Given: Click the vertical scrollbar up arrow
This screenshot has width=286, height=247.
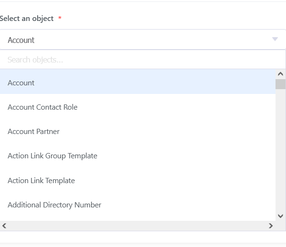Looking at the screenshot, I should click(280, 74).
